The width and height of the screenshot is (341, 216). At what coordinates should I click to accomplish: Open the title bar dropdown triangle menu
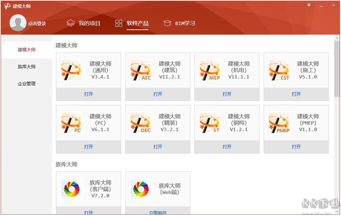tap(309, 5)
